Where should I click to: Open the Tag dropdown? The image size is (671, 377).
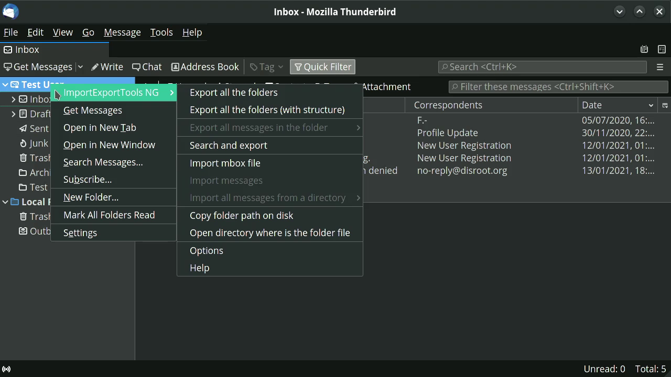pyautogui.click(x=267, y=67)
